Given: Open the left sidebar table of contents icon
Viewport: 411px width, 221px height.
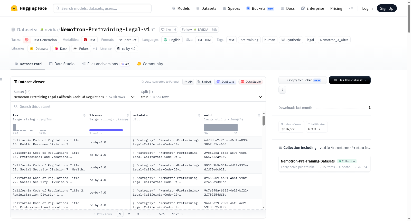Looking at the screenshot, I should [x=1, y=79].
